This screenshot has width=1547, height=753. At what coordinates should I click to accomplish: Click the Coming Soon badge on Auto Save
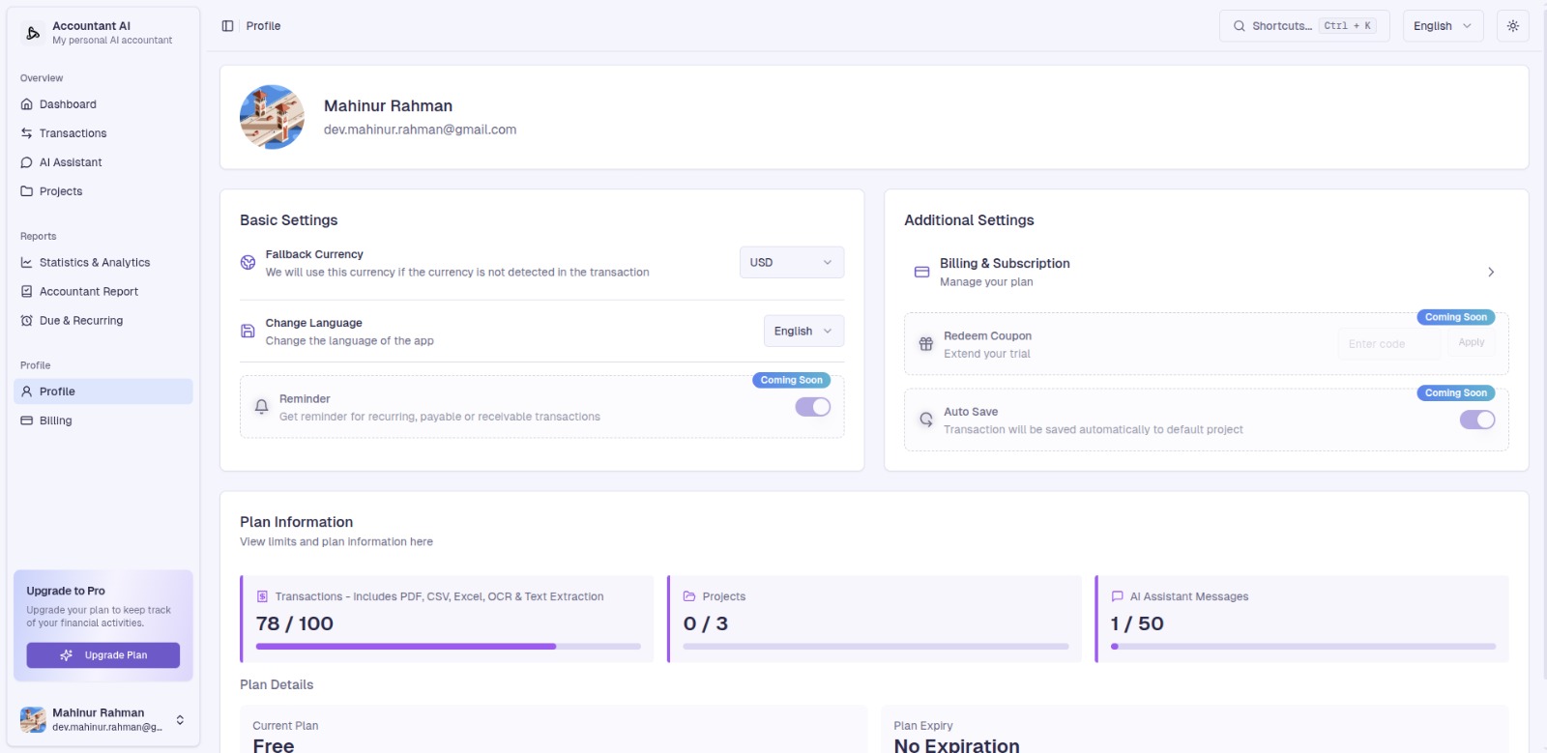1456,393
